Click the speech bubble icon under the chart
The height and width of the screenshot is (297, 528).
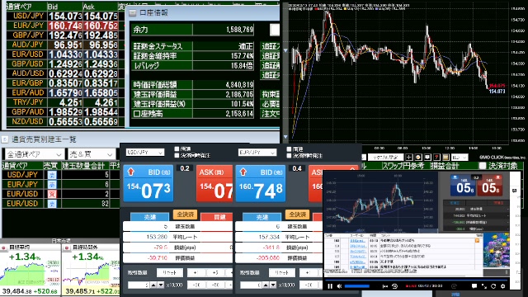pyautogui.click(x=427, y=158)
